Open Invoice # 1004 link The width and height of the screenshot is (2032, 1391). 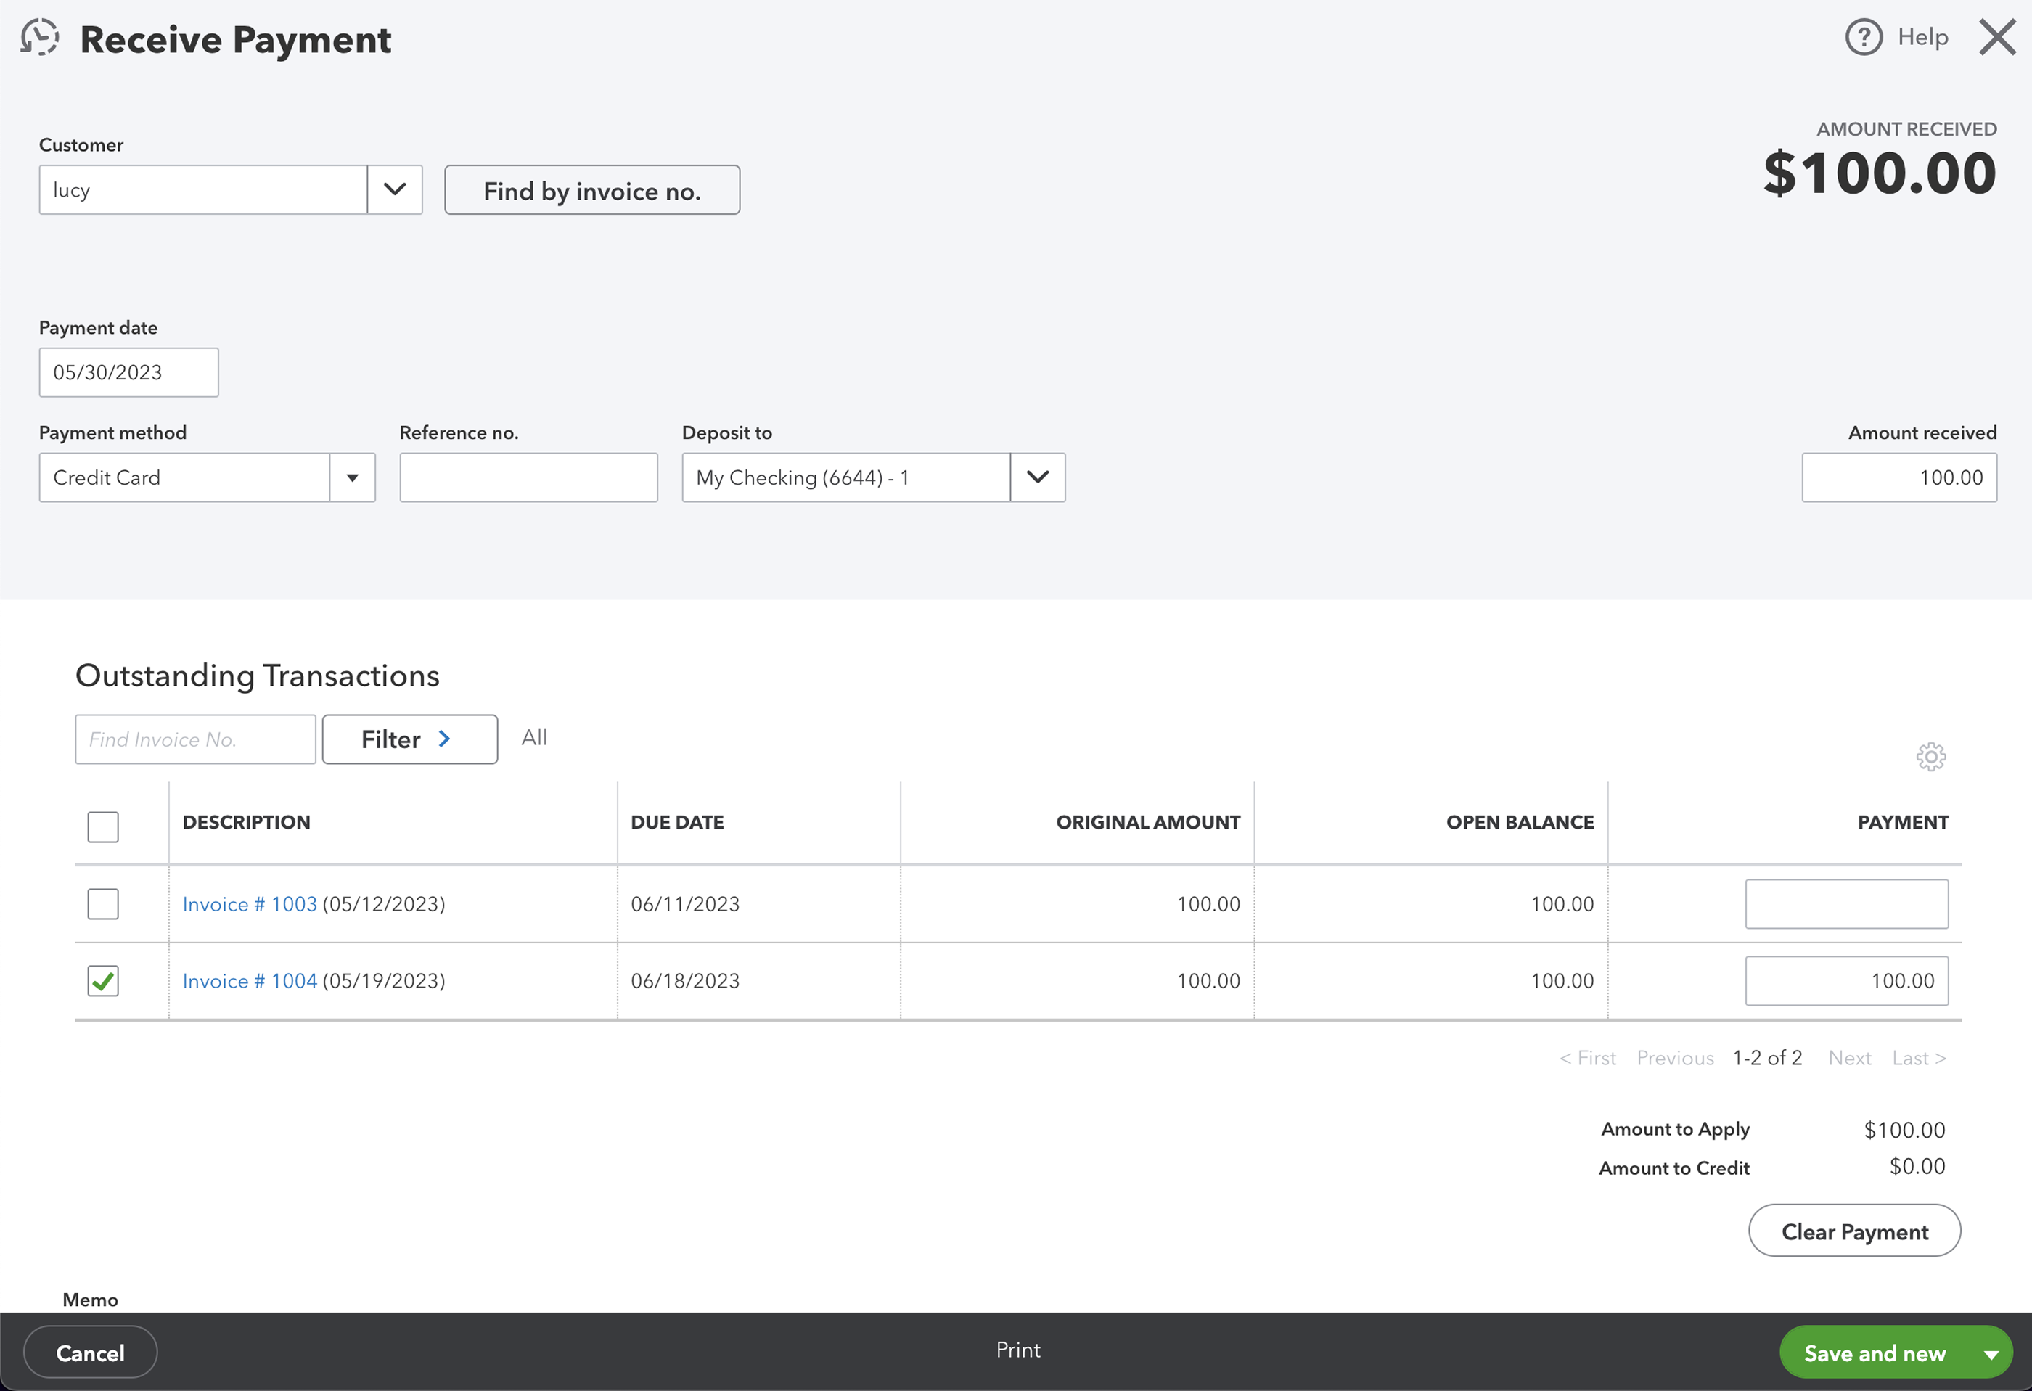click(x=249, y=981)
